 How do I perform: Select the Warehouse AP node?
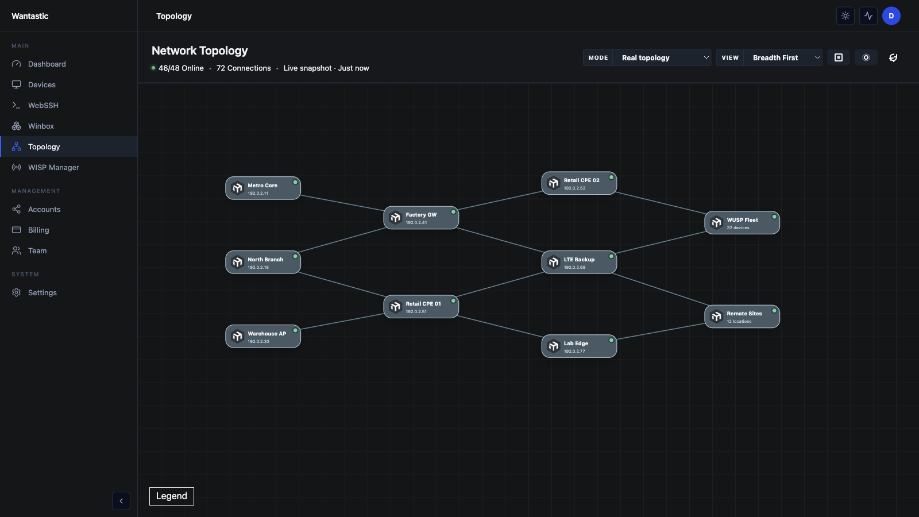pyautogui.click(x=263, y=336)
